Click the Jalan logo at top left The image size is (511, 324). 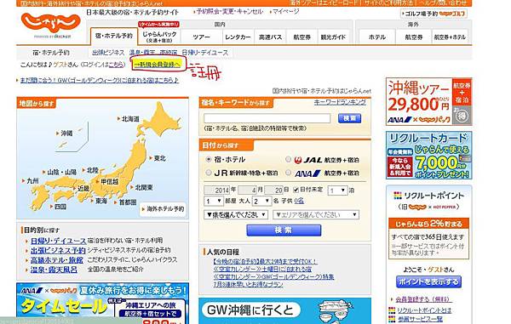51,25
